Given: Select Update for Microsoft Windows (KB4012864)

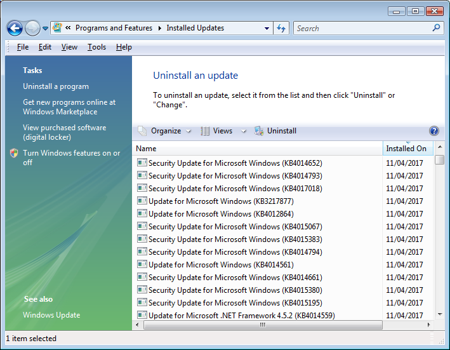Looking at the screenshot, I should [x=221, y=214].
